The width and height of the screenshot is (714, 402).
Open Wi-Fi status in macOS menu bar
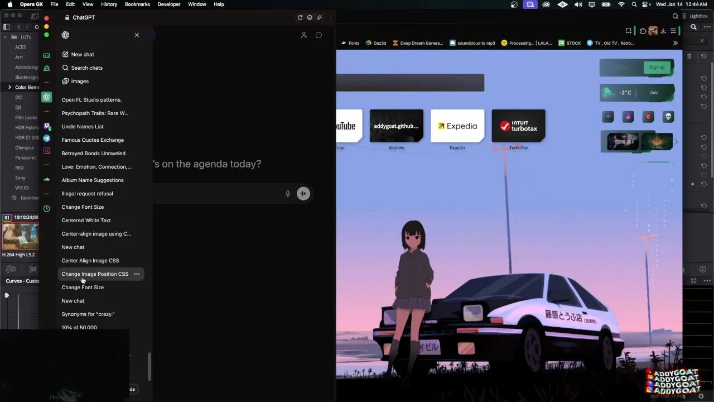(x=621, y=4)
